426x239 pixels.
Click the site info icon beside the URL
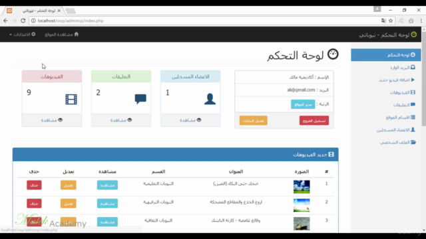point(33,21)
